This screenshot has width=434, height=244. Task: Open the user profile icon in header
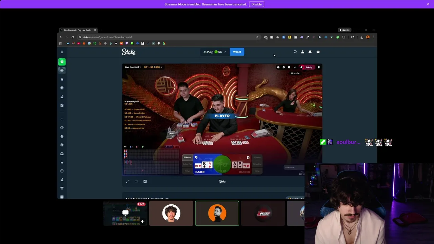302,52
